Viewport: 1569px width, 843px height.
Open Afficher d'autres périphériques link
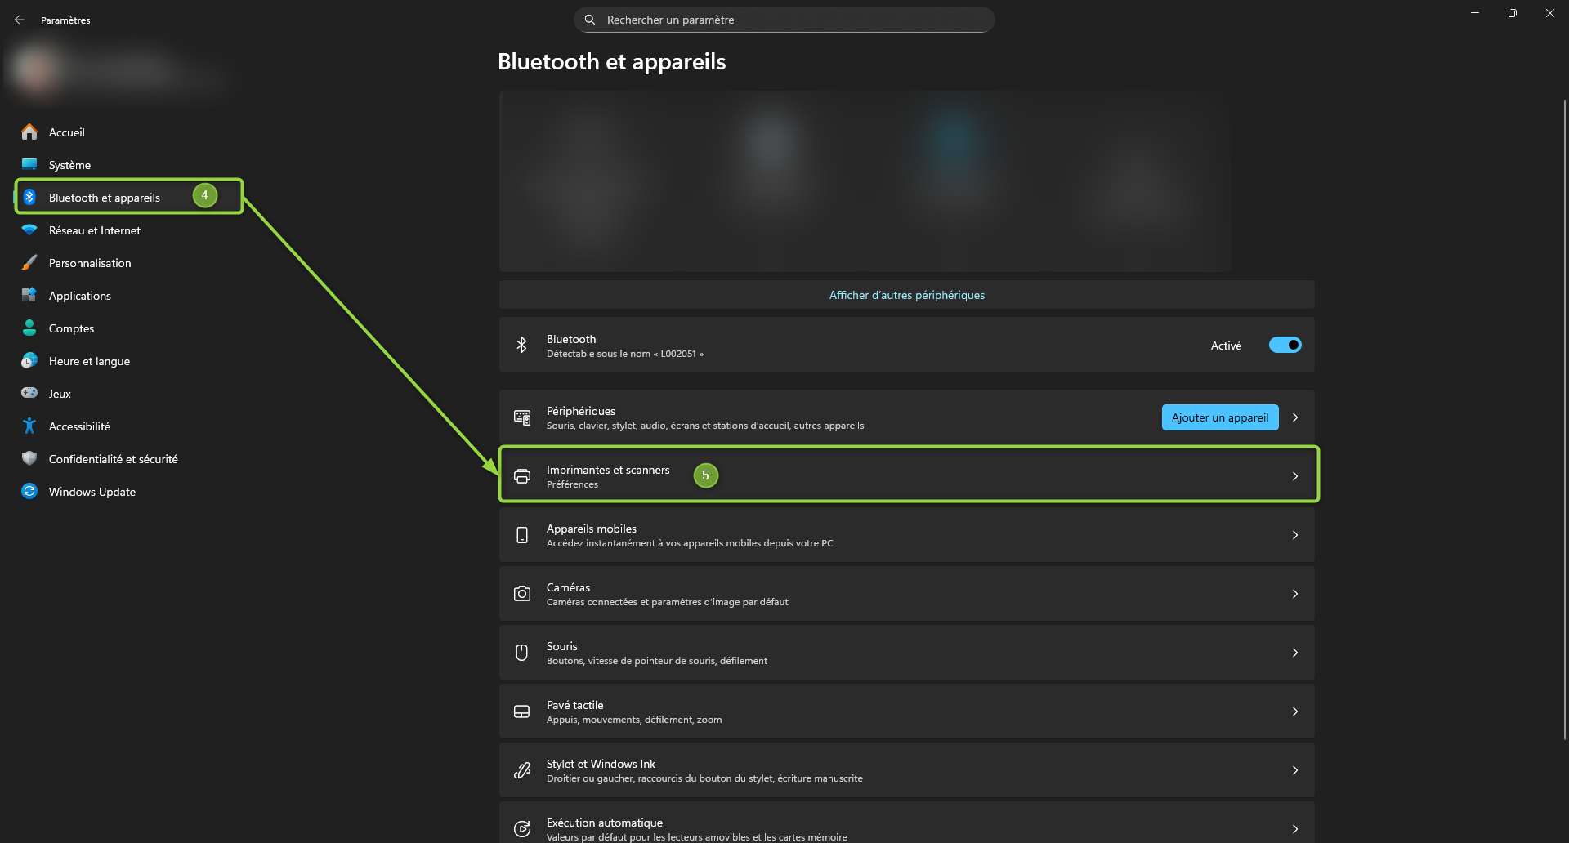click(x=906, y=295)
